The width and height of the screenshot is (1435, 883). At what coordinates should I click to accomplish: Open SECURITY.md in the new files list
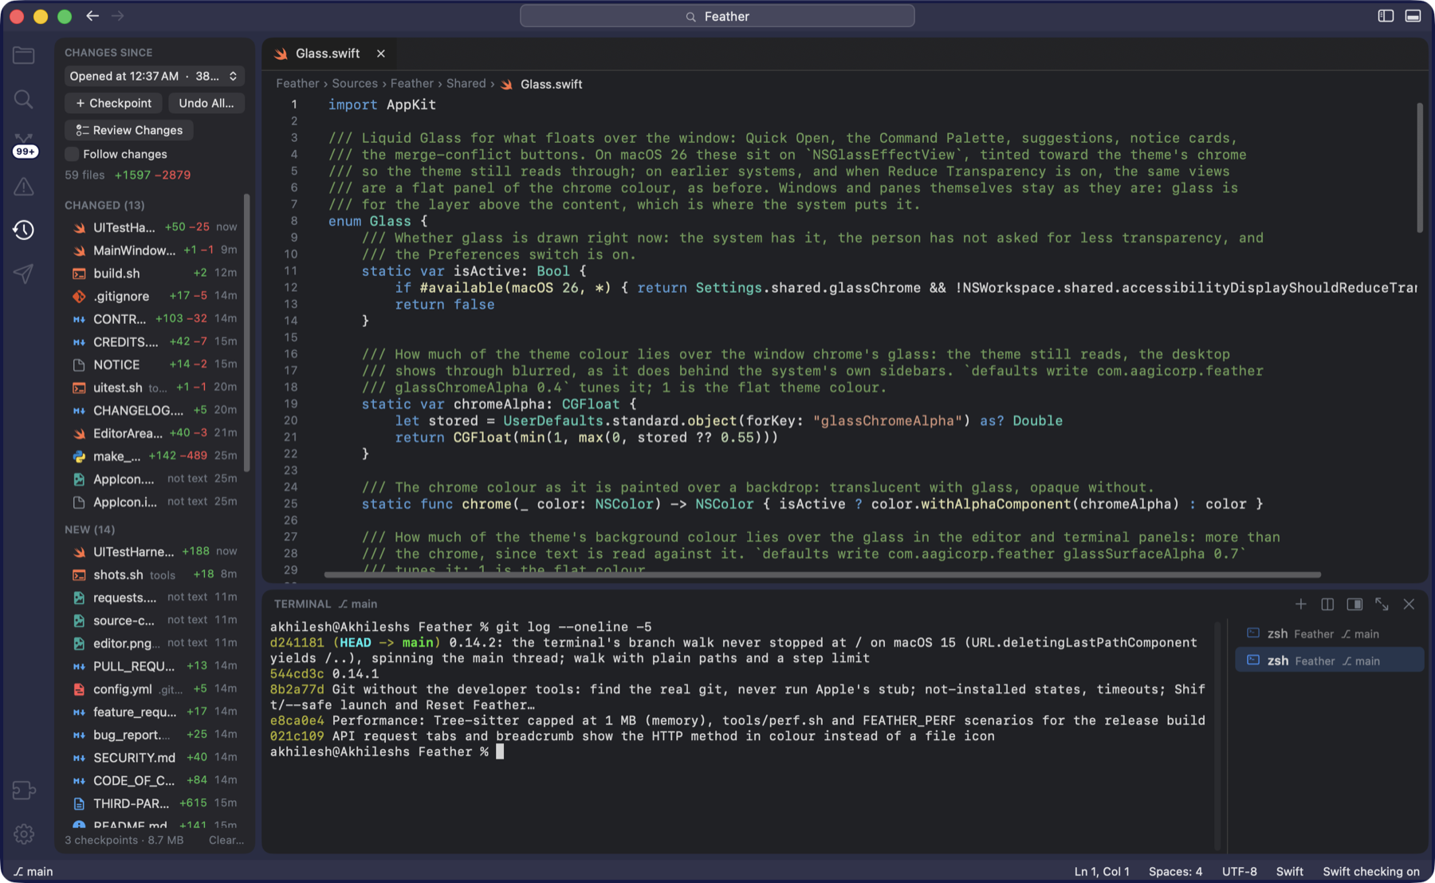coord(155,758)
